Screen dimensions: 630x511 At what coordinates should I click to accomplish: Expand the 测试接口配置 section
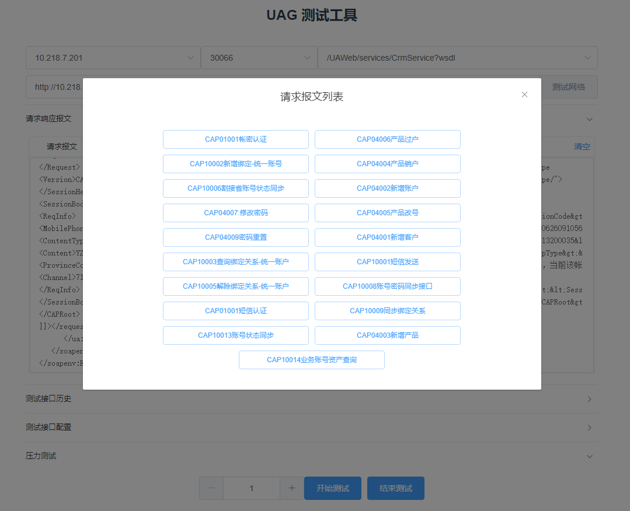coord(312,428)
